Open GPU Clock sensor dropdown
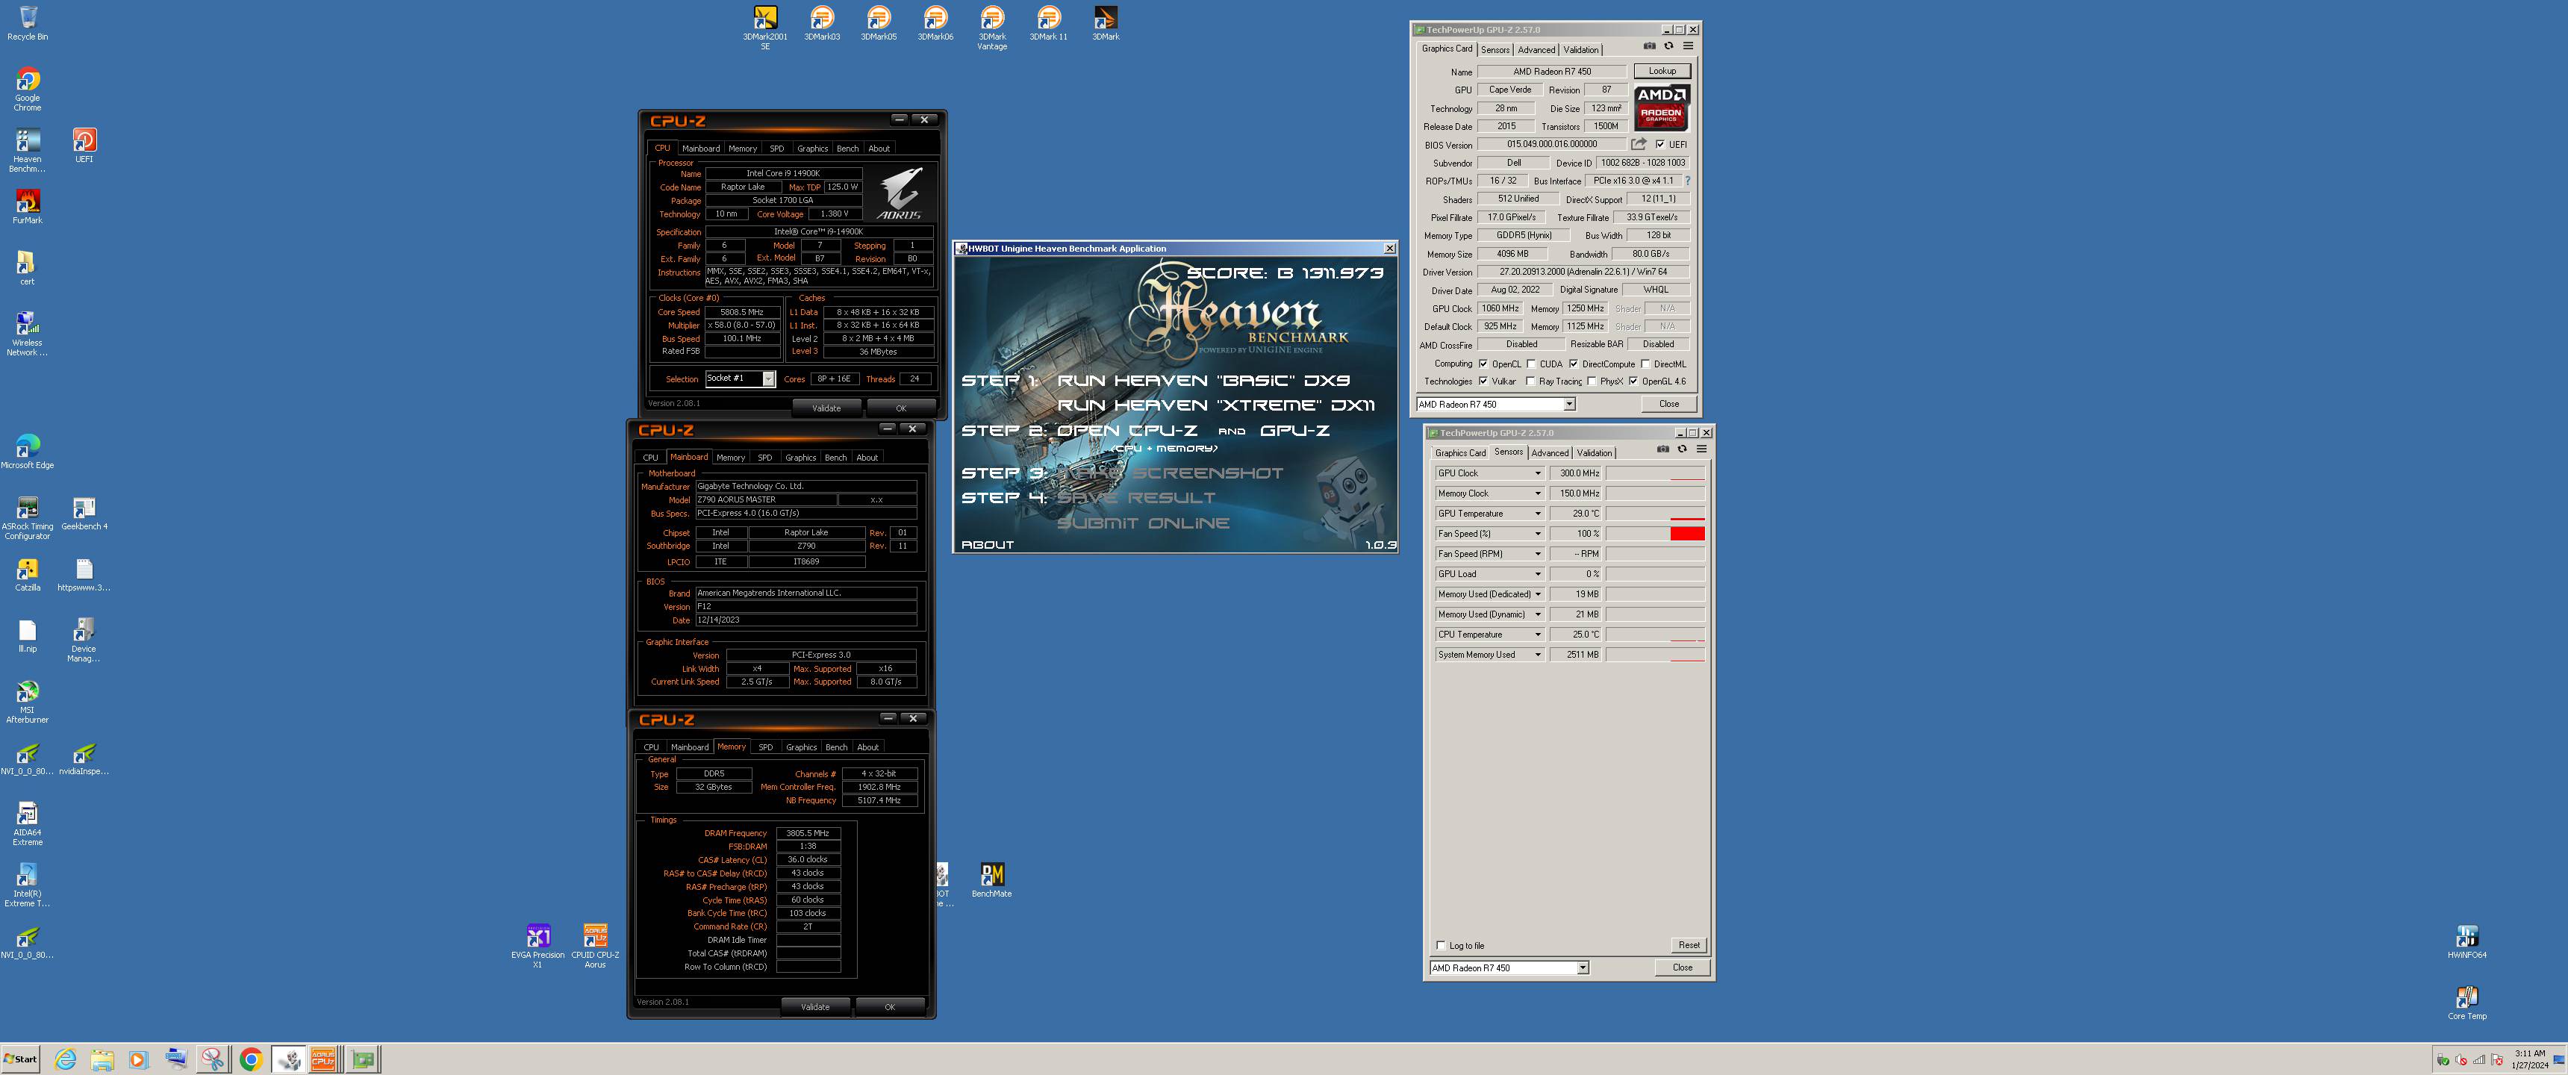This screenshot has width=2568, height=1075. coord(1537,474)
